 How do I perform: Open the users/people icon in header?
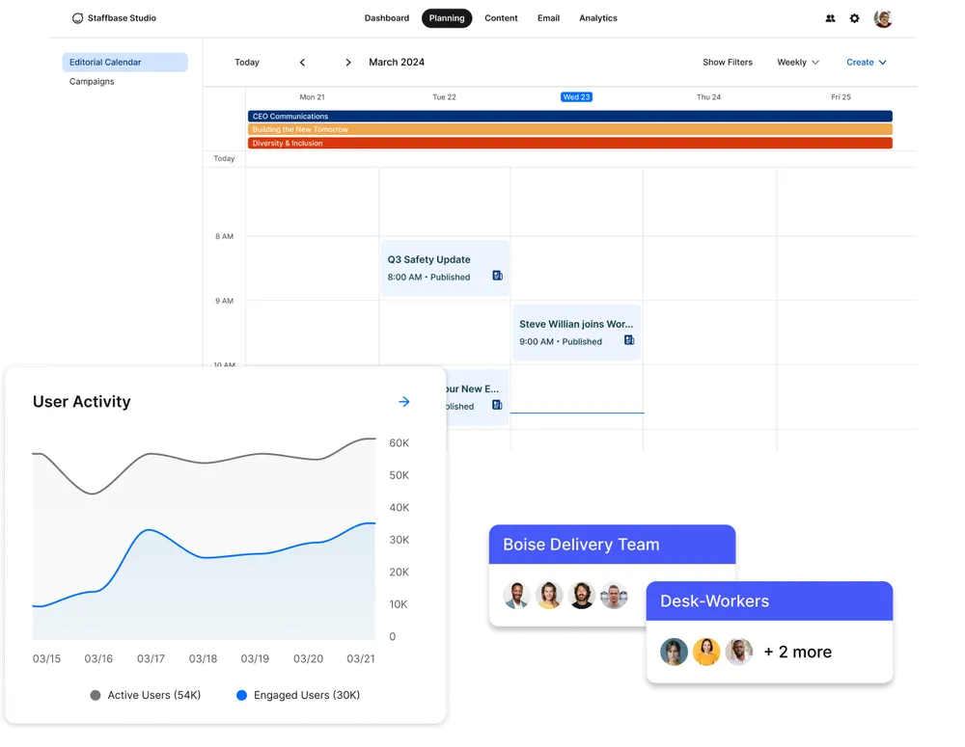point(830,18)
